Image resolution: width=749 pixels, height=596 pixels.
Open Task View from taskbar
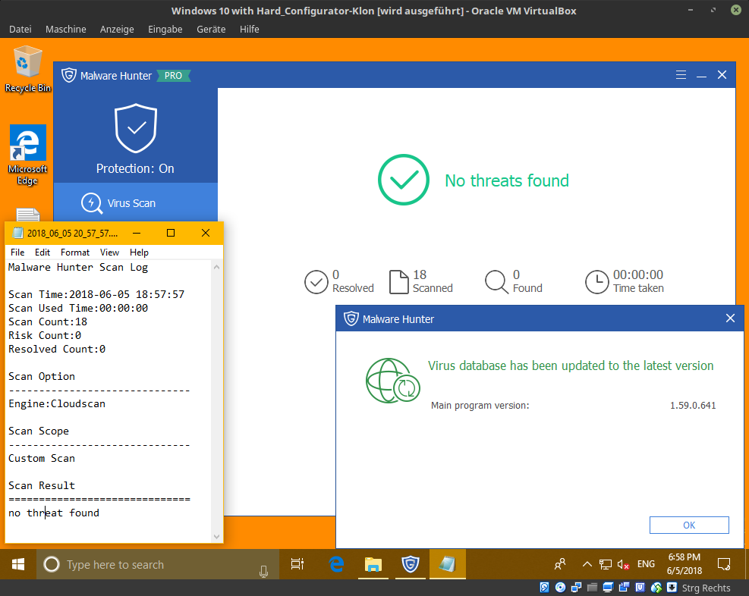click(297, 564)
